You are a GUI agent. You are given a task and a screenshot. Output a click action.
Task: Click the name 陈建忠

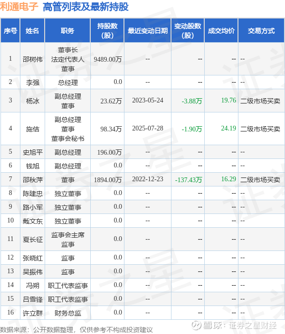[32, 194]
